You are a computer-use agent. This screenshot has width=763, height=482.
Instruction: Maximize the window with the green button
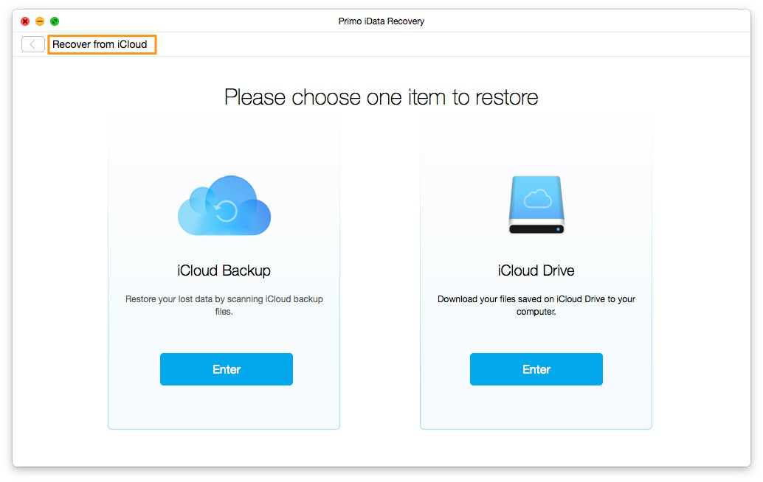55,21
